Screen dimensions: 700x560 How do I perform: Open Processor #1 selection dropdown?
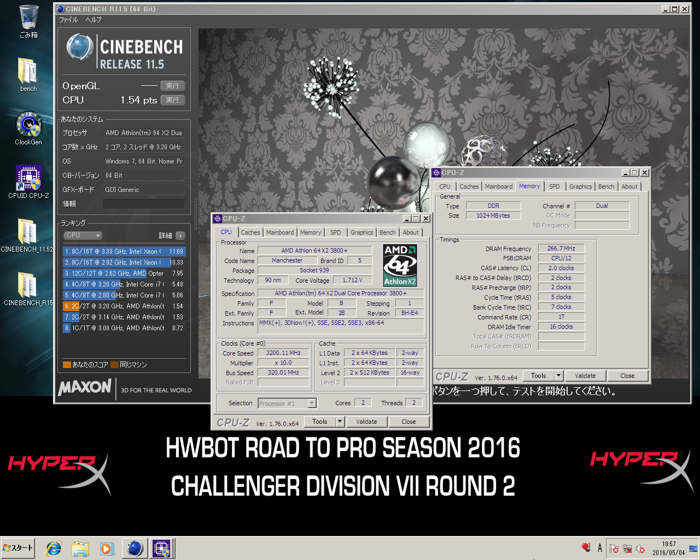click(x=287, y=404)
